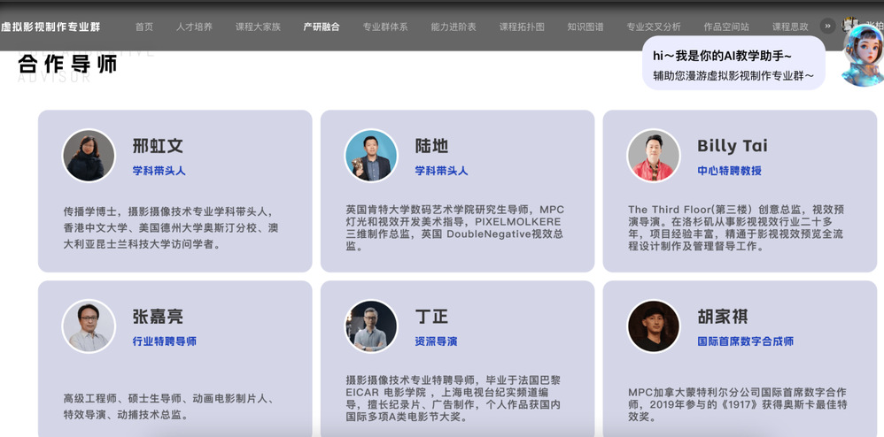Image resolution: width=884 pixels, height=437 pixels.
Task: Open the 人才培养 menu item
Action: 194,27
